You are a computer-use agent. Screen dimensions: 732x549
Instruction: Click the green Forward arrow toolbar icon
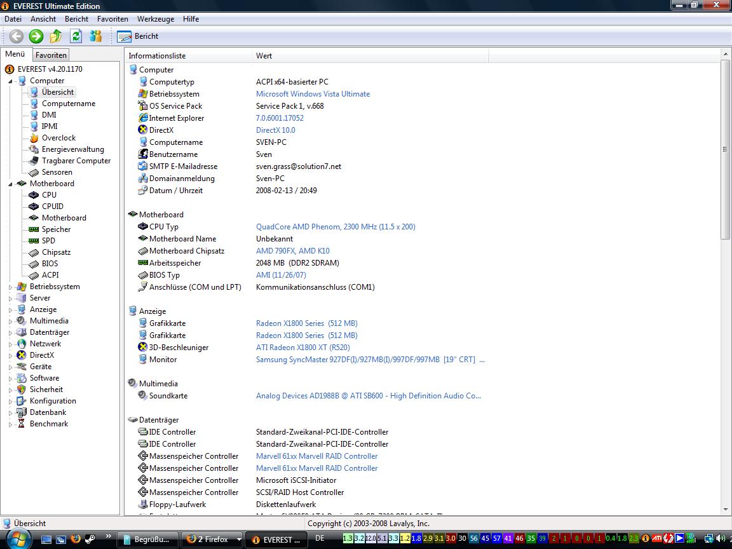tap(36, 36)
